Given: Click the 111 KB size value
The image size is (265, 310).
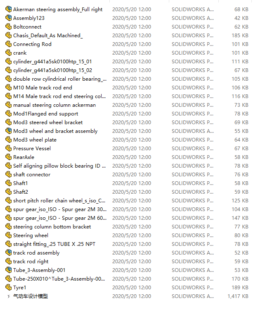Looking at the screenshot, I should click(x=240, y=62).
